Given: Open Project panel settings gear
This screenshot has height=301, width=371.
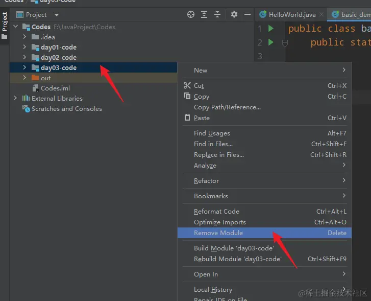Looking at the screenshot, I should click(x=234, y=14).
